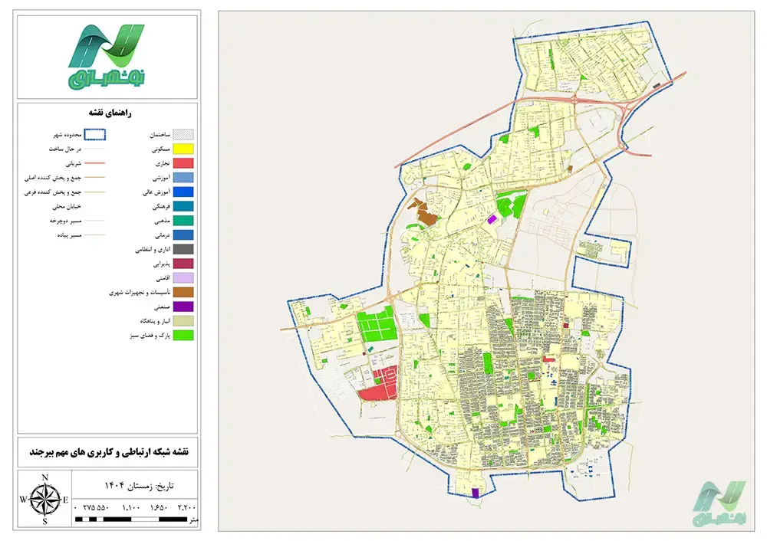
Task: Pick the purple industrial (صنعتی) legend swatch
Action: click(x=183, y=307)
